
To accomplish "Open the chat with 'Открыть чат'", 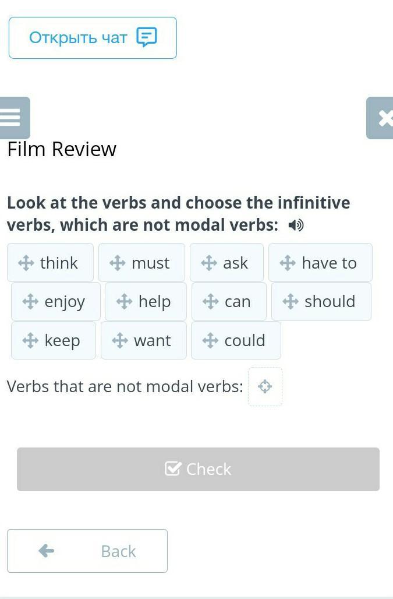I will pos(93,38).
